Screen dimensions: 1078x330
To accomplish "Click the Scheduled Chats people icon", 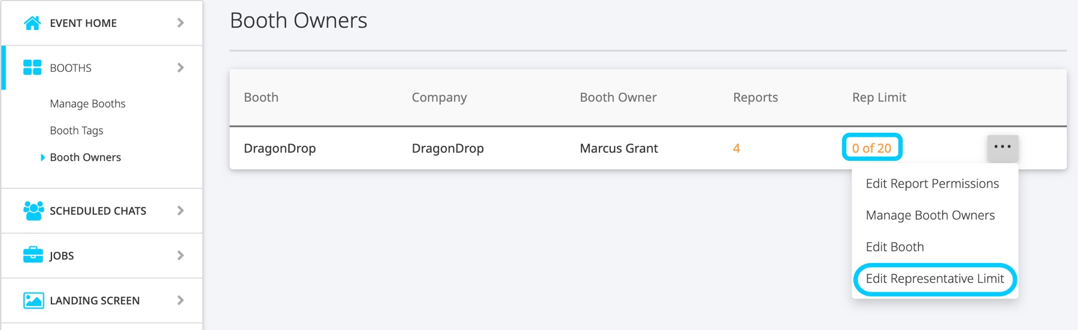I will pos(34,210).
